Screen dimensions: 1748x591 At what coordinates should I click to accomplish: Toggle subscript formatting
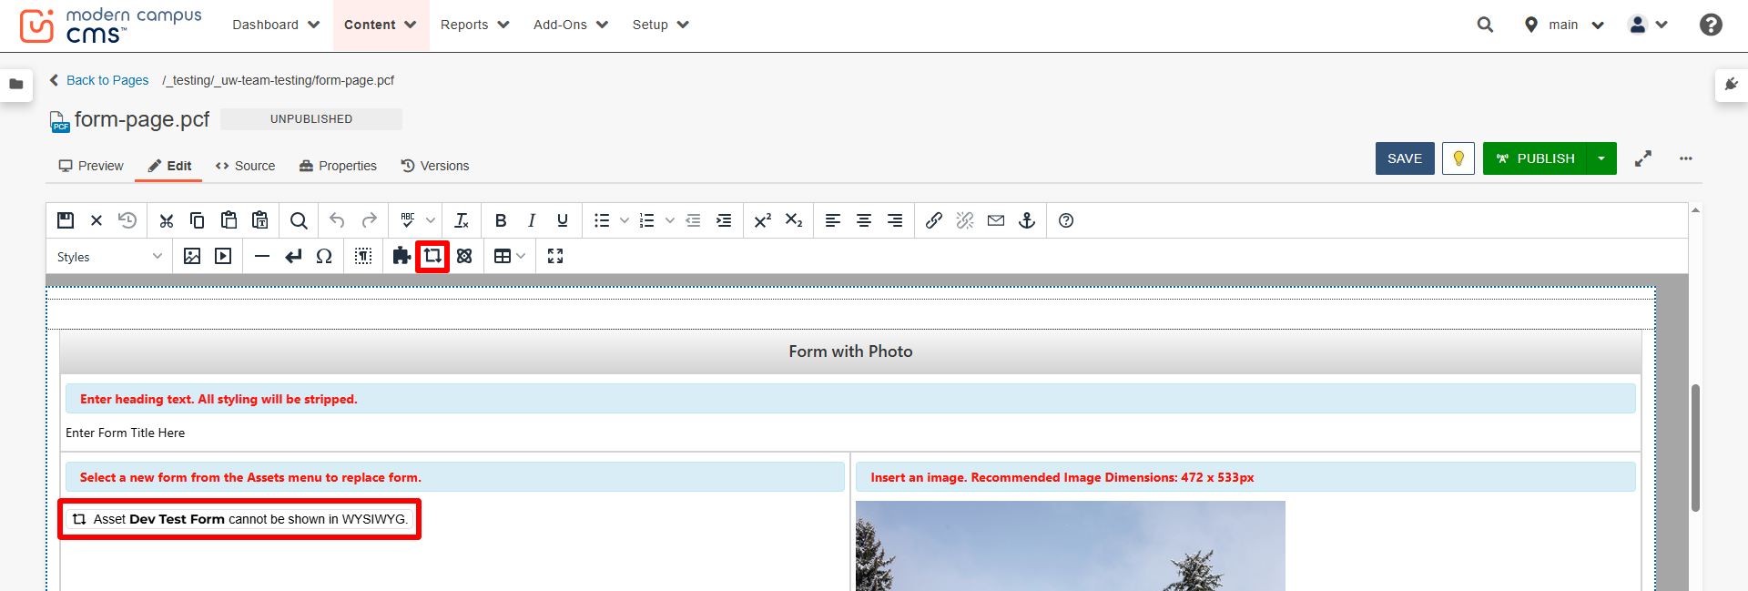point(794,220)
